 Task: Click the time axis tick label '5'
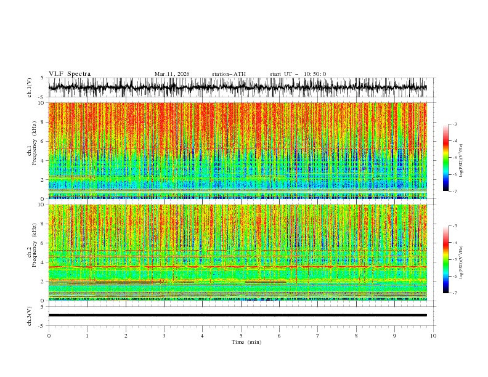pyautogui.click(x=241, y=336)
